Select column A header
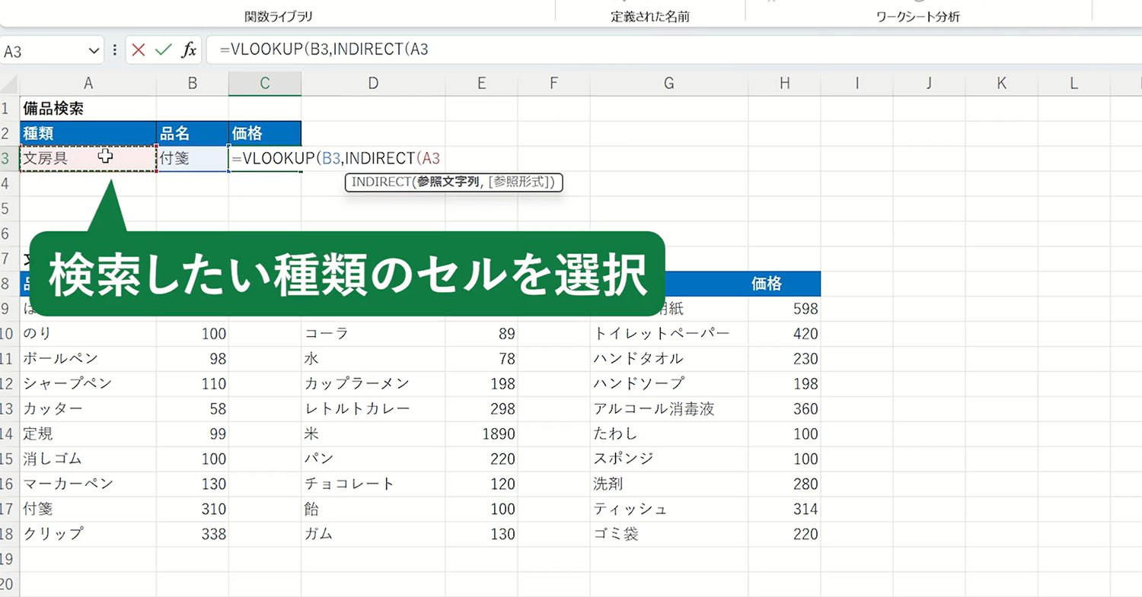 click(88, 84)
